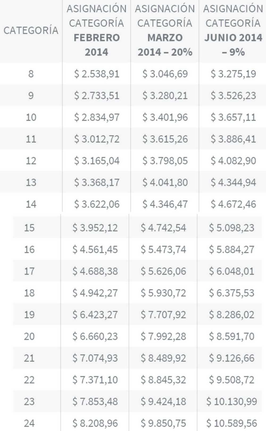This screenshot has height=431, width=266.
Task: Select category 17 row label
Action: click(29, 271)
